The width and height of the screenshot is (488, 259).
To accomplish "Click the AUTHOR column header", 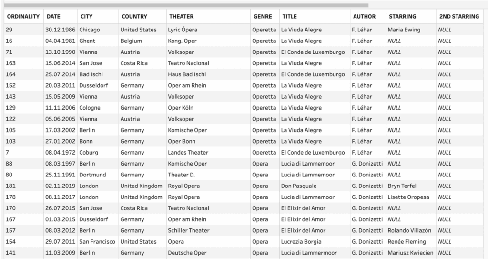I will click(x=364, y=16).
